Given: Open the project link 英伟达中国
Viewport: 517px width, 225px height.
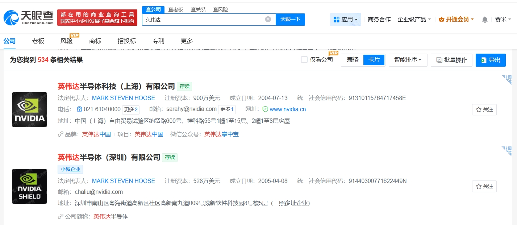Looking at the screenshot, I should 149,134.
